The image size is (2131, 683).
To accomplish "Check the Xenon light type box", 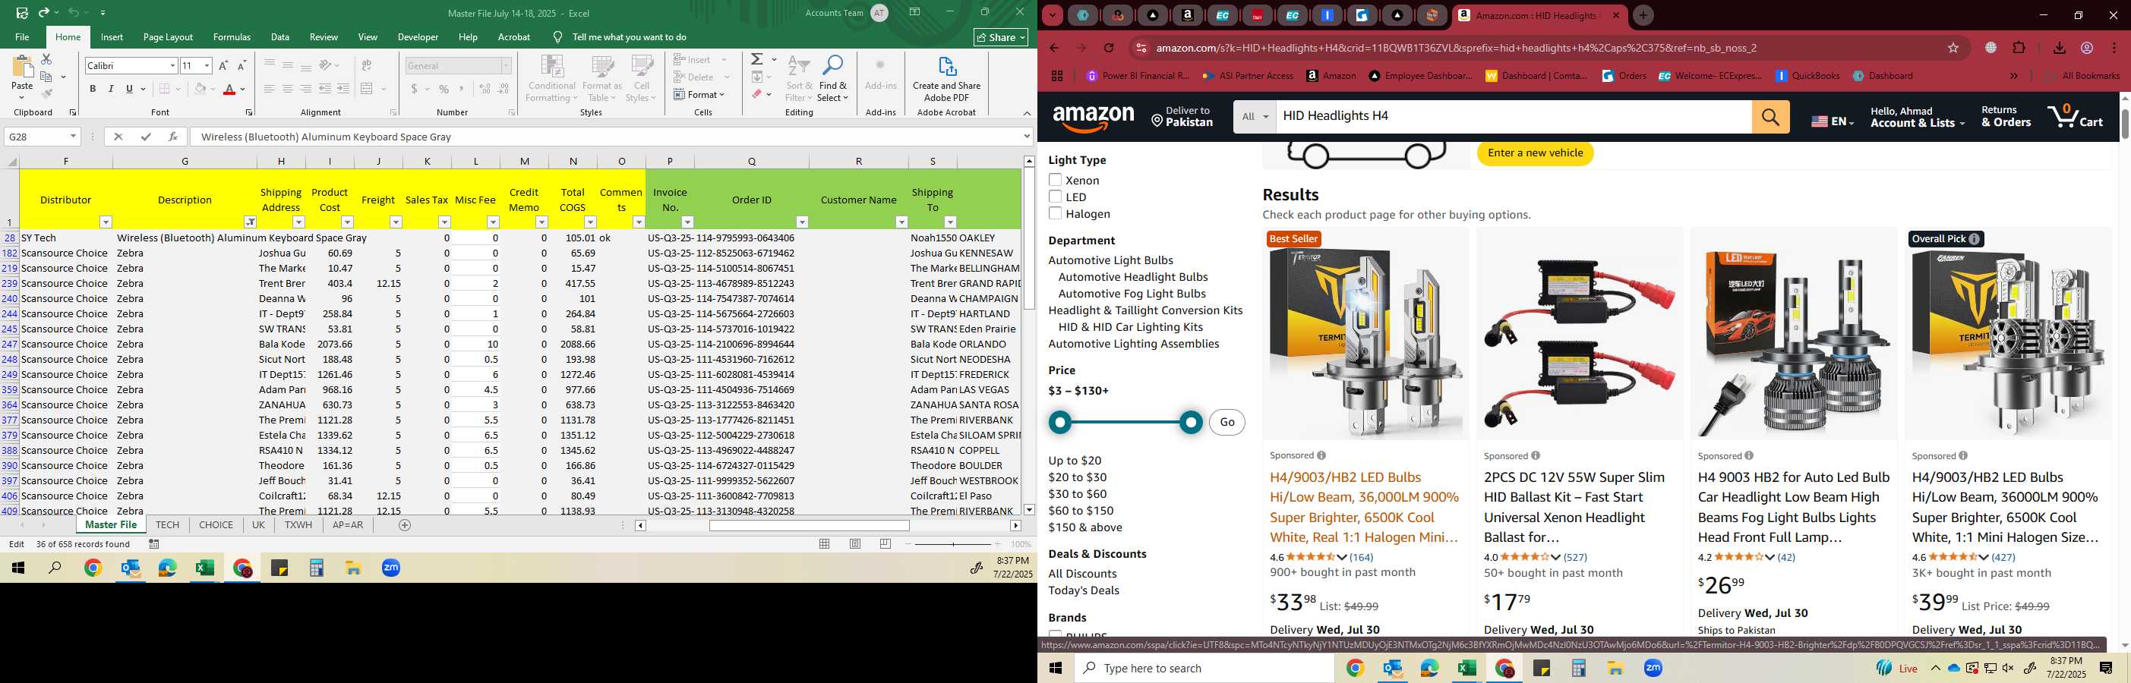I will pos(1055,179).
